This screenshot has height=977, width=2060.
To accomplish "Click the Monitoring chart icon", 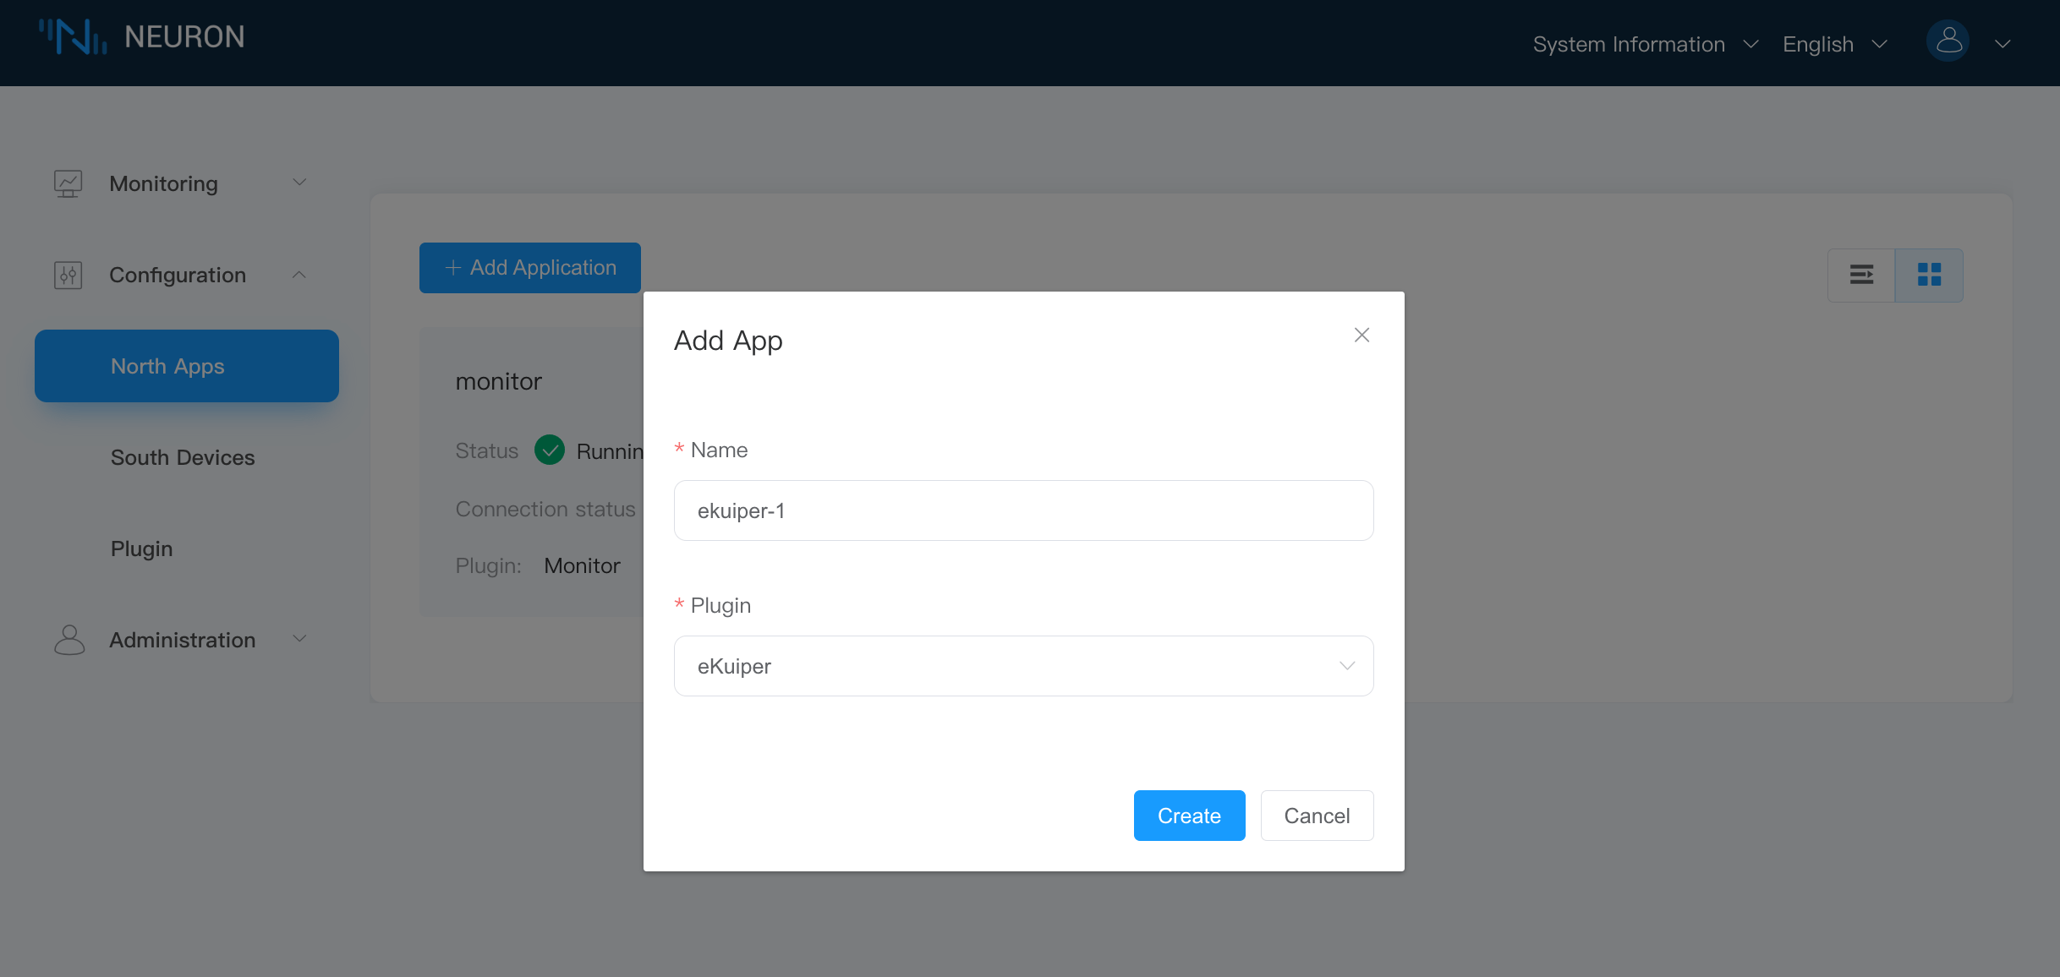I will (68, 183).
